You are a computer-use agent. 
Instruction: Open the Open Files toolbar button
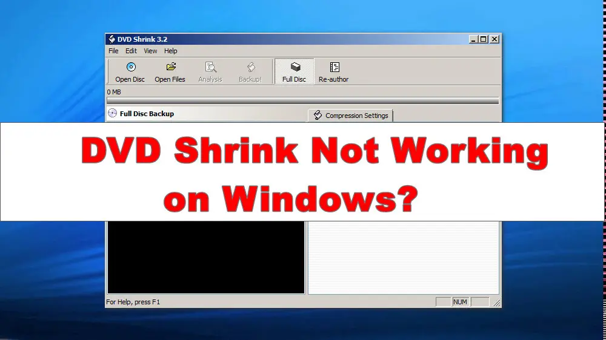click(x=170, y=72)
